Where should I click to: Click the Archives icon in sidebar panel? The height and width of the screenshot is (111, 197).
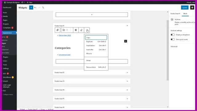[172, 19]
